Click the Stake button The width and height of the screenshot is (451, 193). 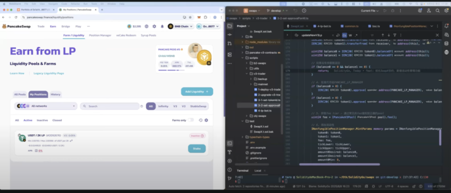pyautogui.click(x=197, y=149)
